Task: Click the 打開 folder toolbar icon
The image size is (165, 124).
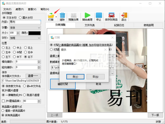Action: click(x=51, y=16)
